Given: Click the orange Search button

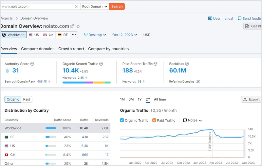Looking at the screenshot, I should 117,7.
